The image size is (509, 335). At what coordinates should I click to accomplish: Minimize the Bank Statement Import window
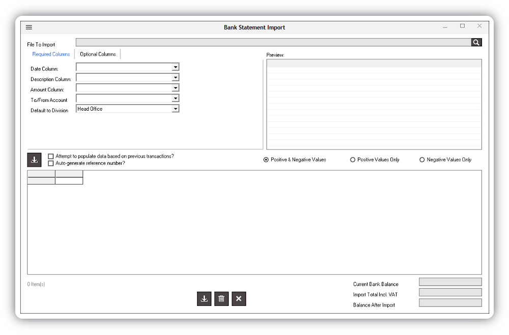pos(445,28)
